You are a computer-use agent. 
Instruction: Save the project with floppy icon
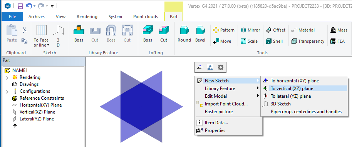click(x=20, y=6)
